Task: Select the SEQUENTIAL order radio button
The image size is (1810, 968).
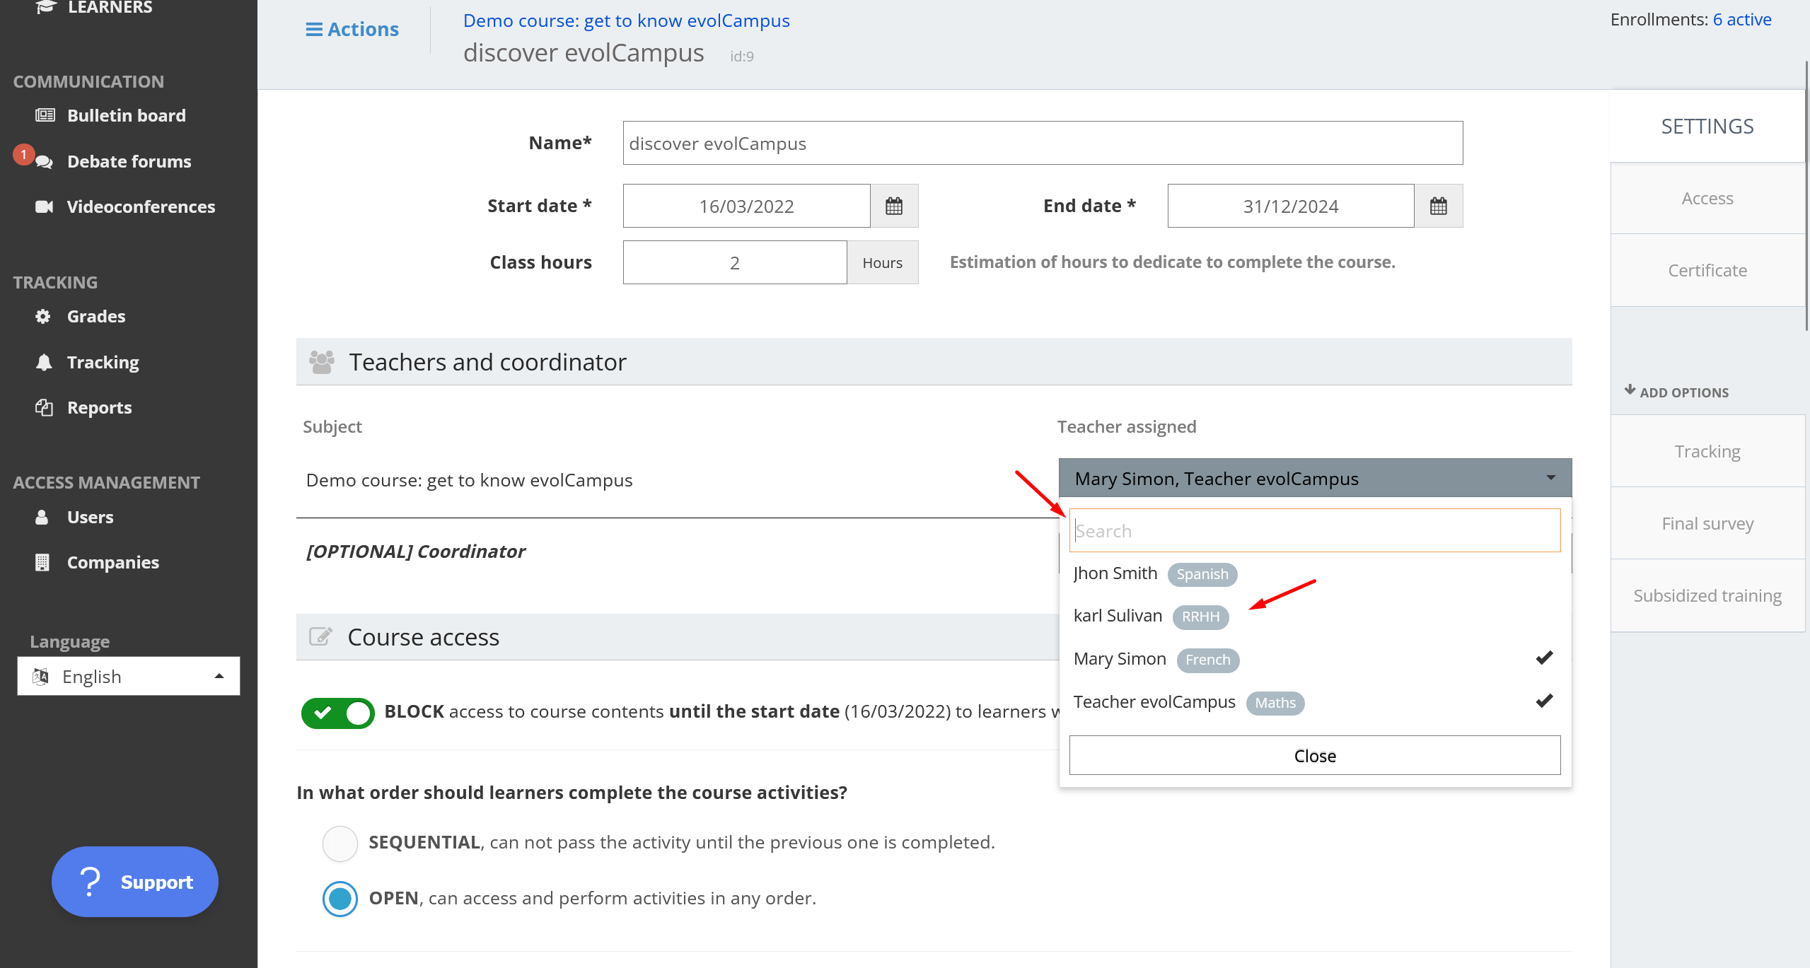Action: coord(340,843)
